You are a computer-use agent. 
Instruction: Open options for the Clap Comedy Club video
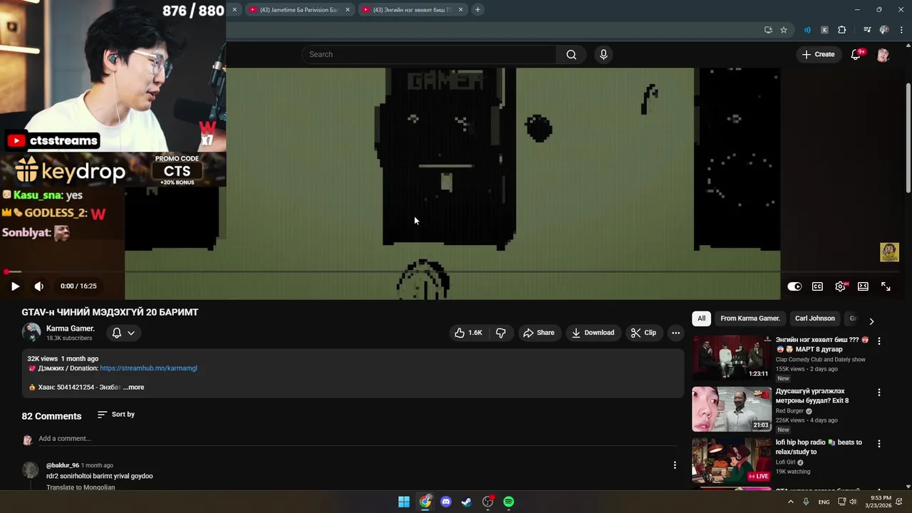pos(879,341)
